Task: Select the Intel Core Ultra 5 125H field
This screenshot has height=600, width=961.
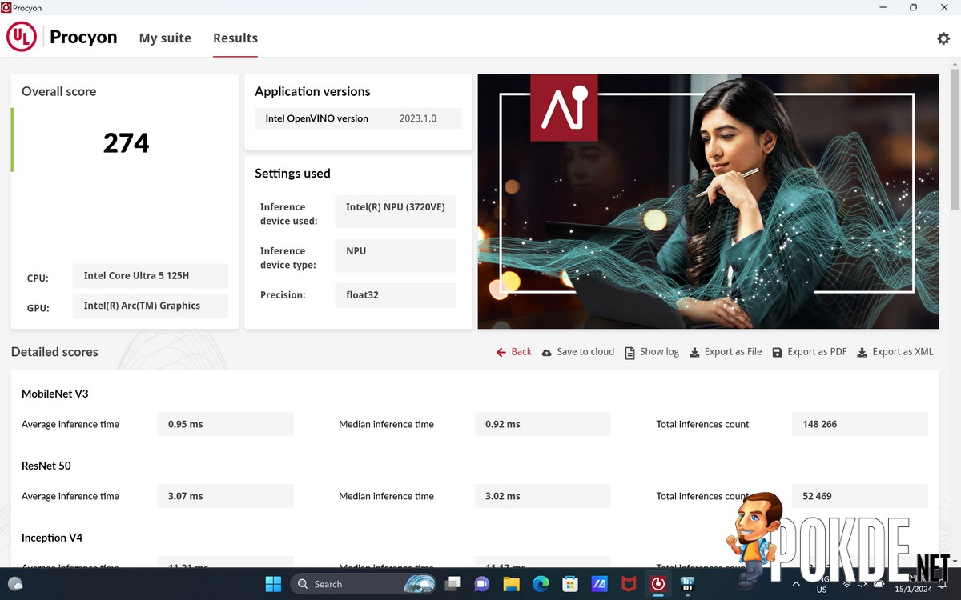Action: click(151, 276)
